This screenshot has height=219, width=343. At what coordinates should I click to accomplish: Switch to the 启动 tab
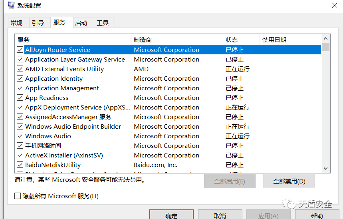pyautogui.click(x=81, y=23)
